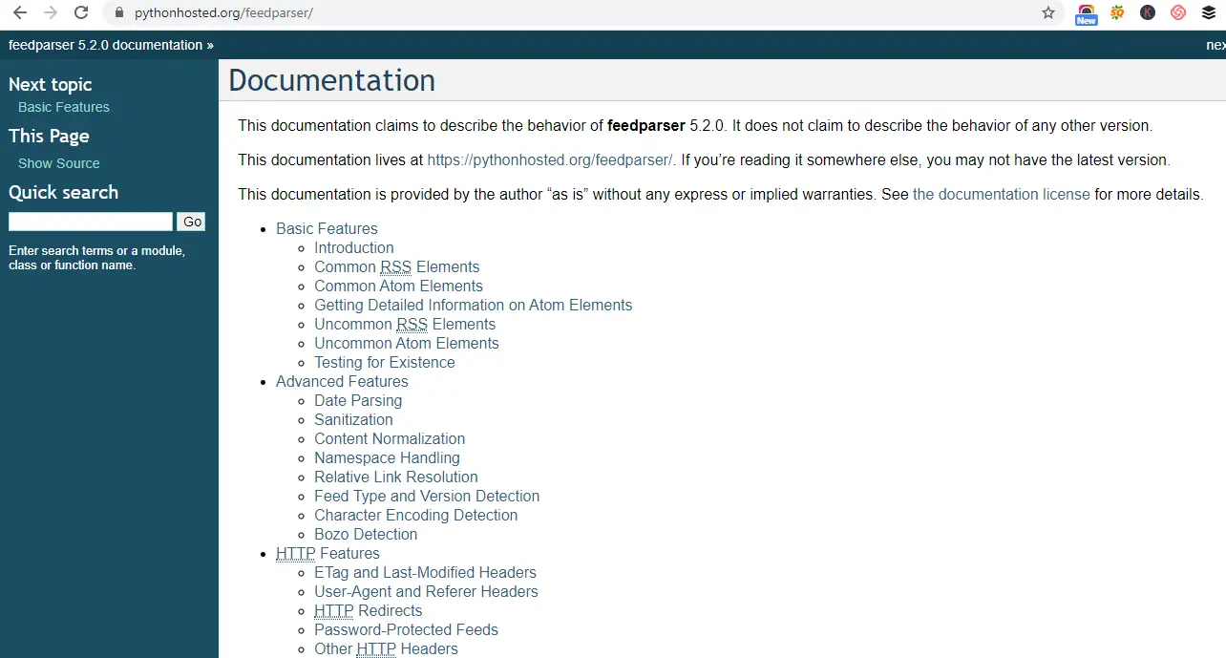The width and height of the screenshot is (1226, 658).
Task: Click the Quick search heading
Action: pos(63,192)
